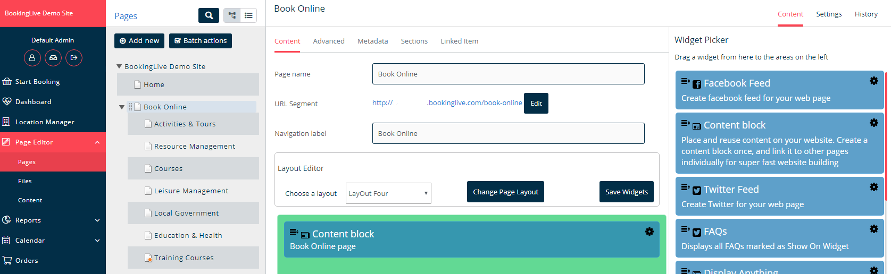Click the Change Page Layout button
Image resolution: width=891 pixels, height=274 pixels.
(x=505, y=192)
